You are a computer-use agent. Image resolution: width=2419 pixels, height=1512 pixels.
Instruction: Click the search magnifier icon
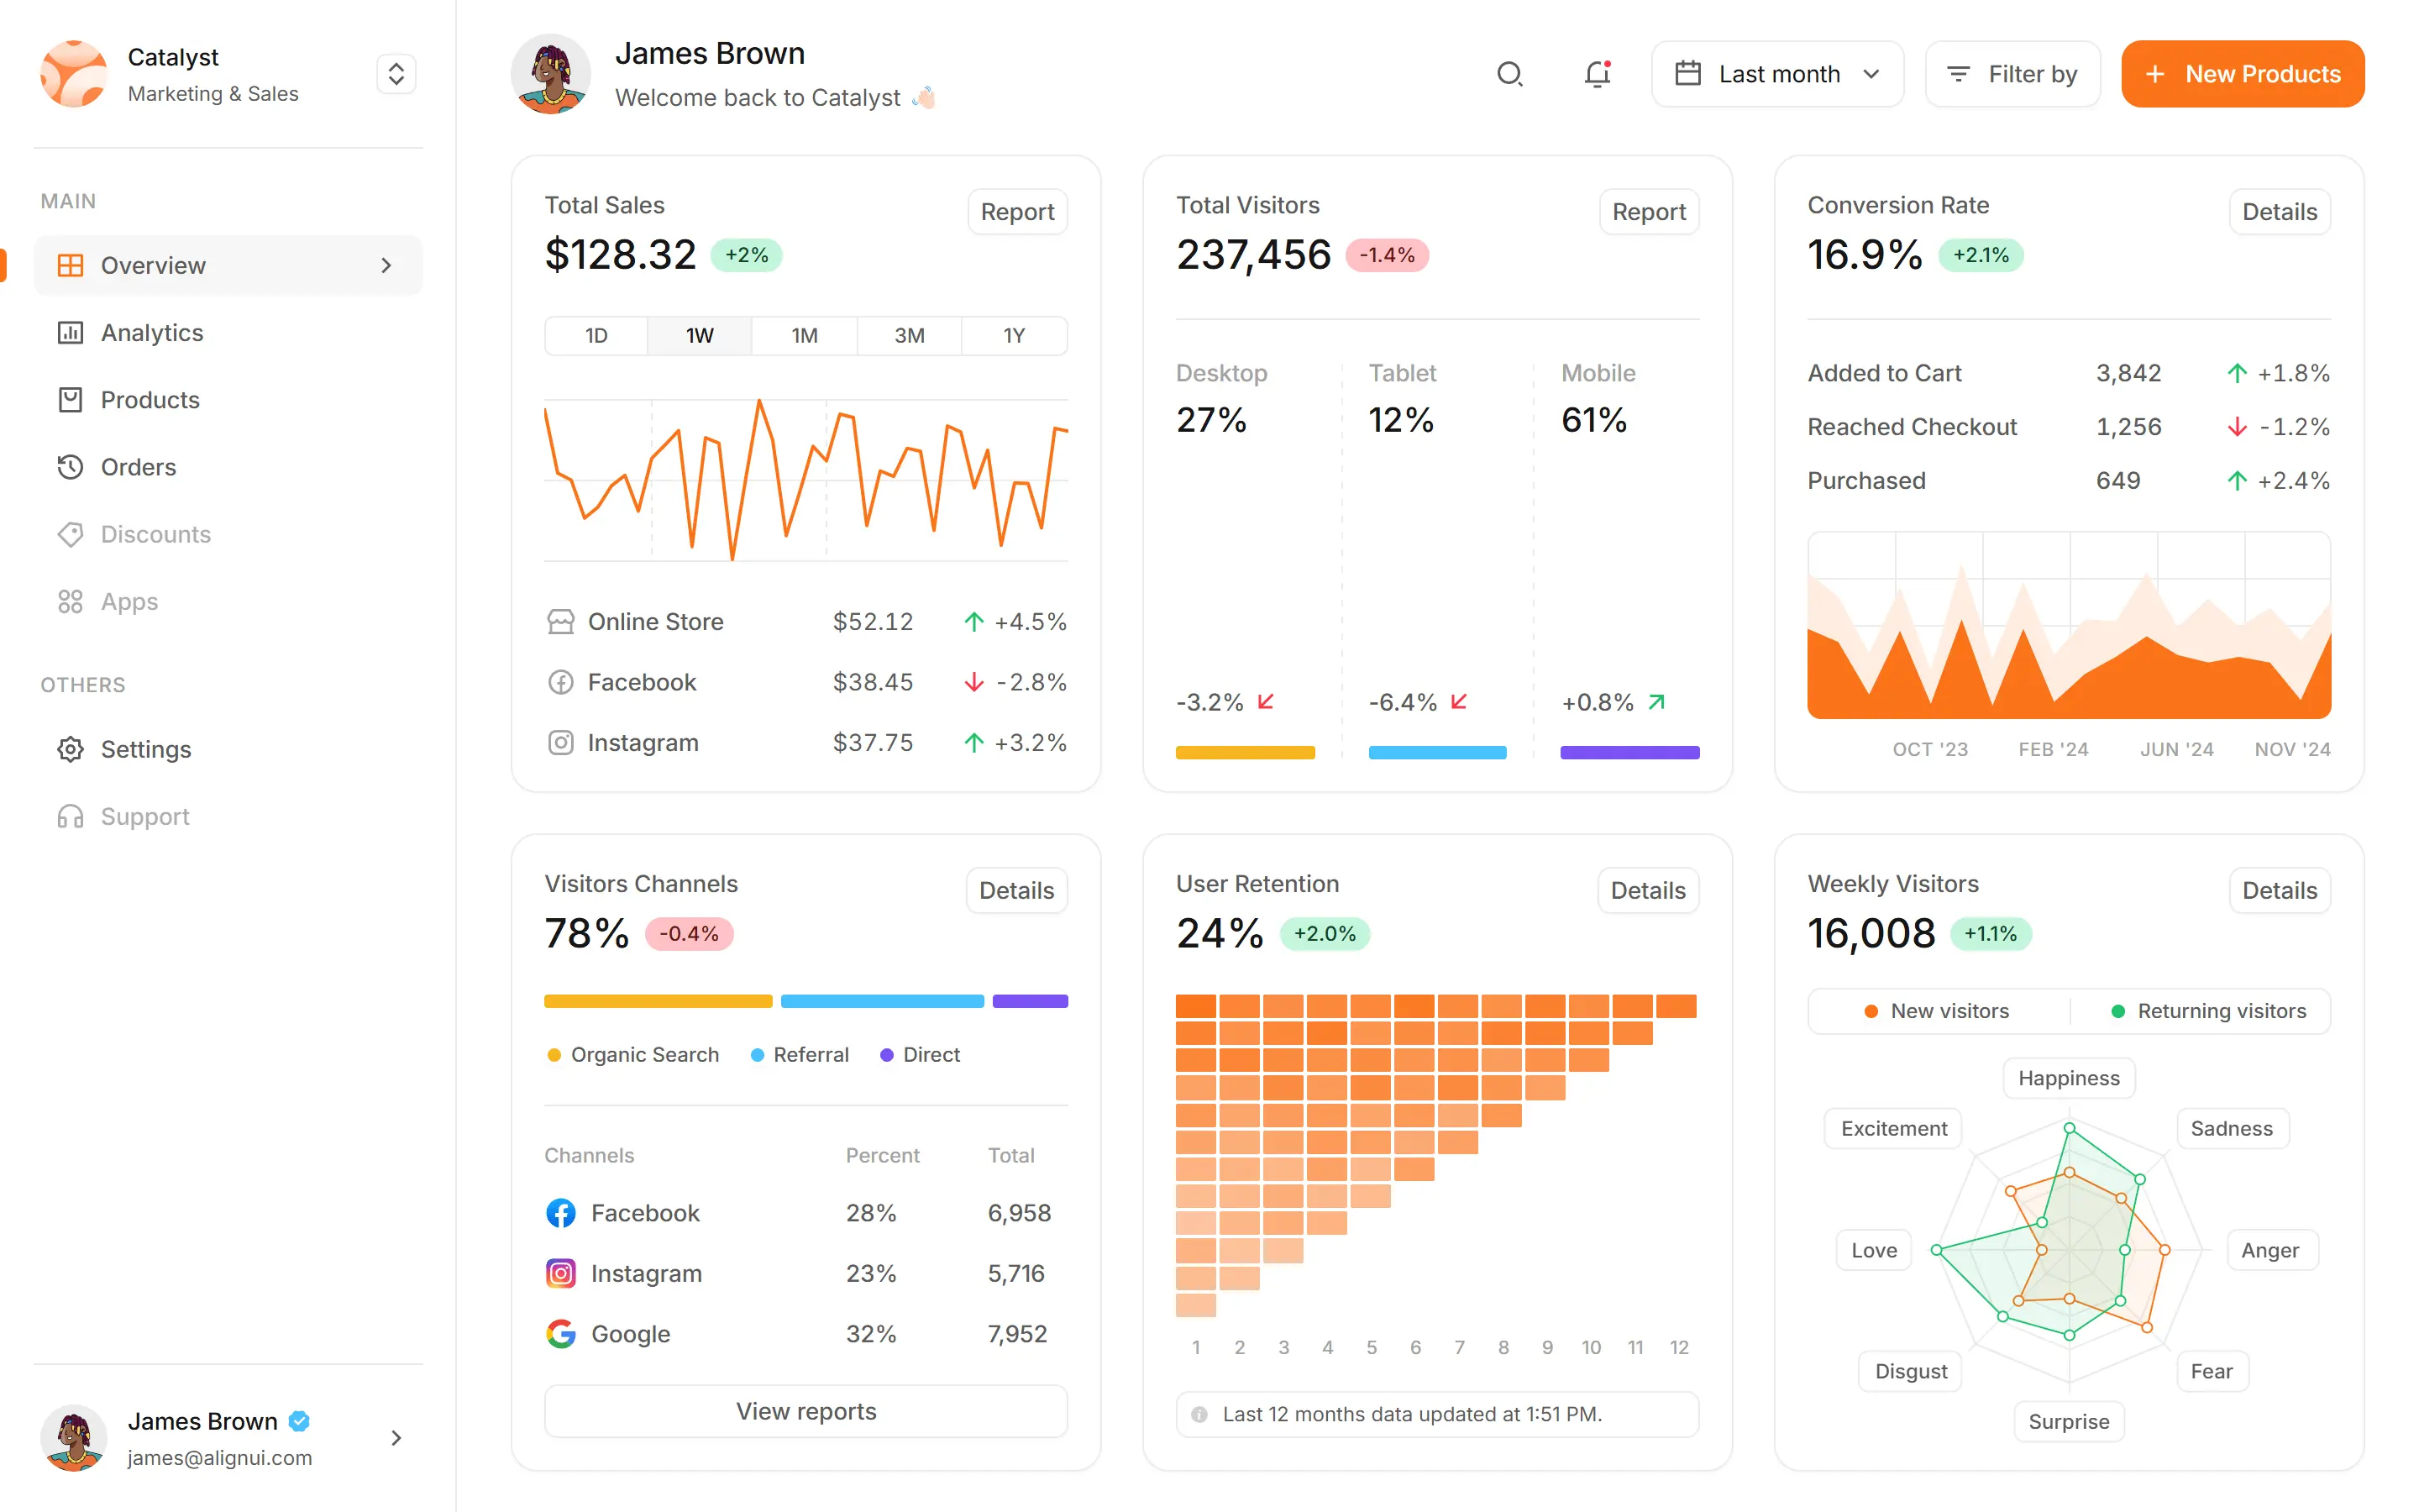tap(1509, 74)
